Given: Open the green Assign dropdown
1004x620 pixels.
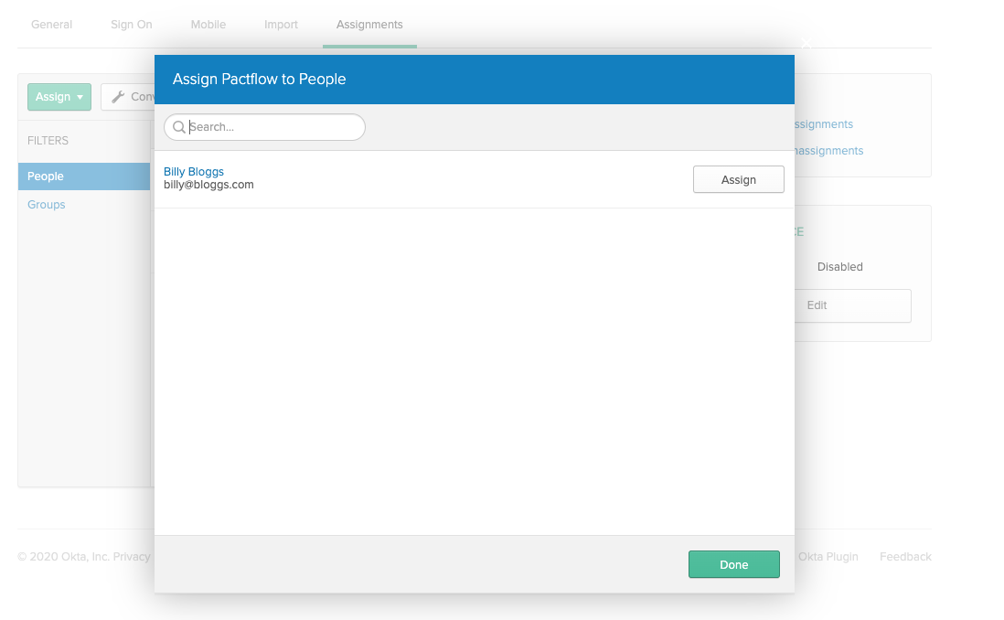Looking at the screenshot, I should [59, 96].
